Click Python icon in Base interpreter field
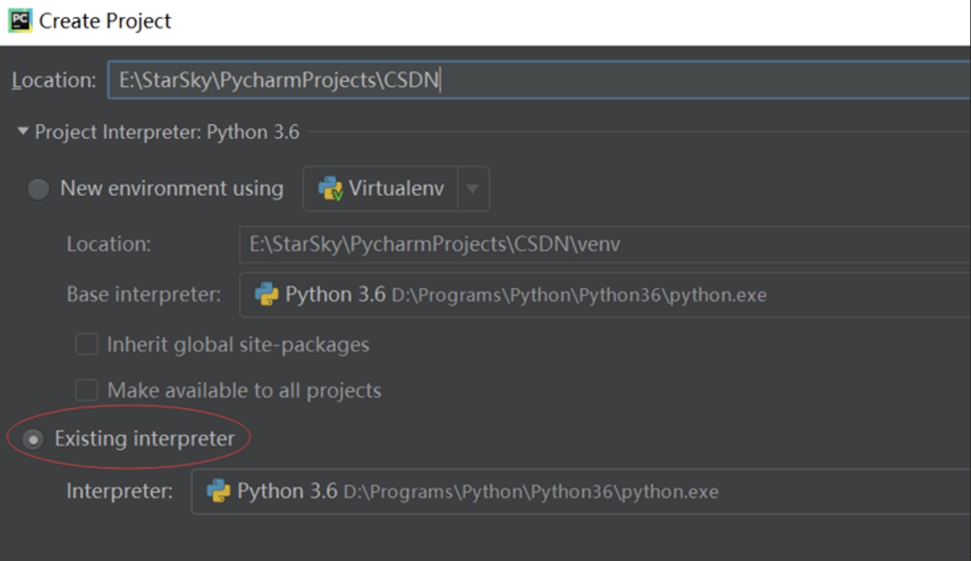This screenshot has width=971, height=561. click(x=267, y=295)
